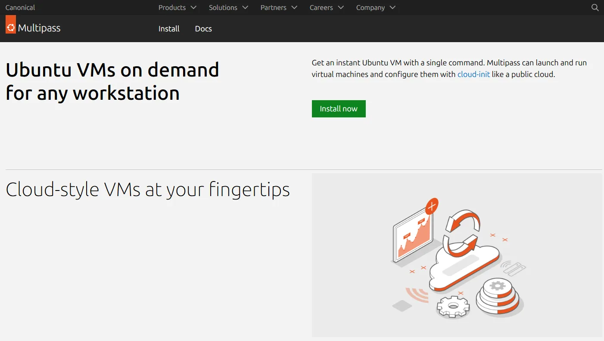Click the green Install now button
Viewport: 604px width, 341px height.
[339, 109]
